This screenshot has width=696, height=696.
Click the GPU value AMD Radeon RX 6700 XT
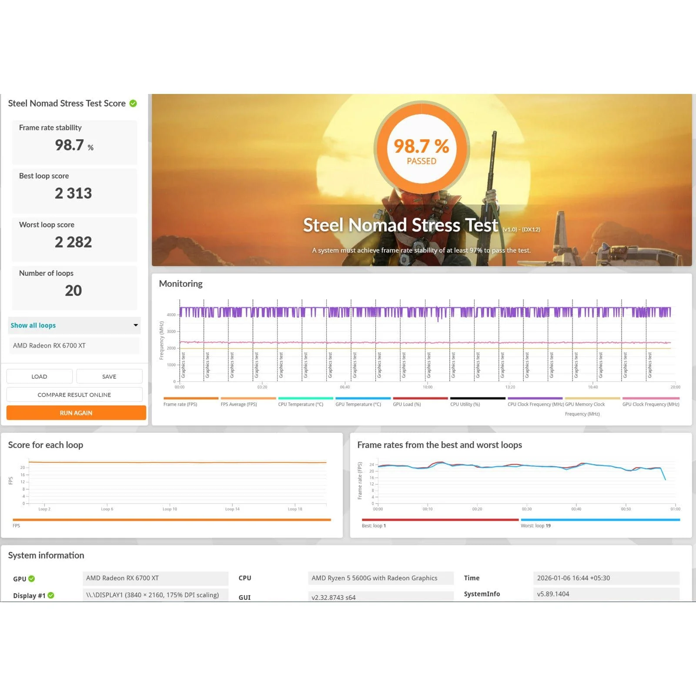coord(155,578)
